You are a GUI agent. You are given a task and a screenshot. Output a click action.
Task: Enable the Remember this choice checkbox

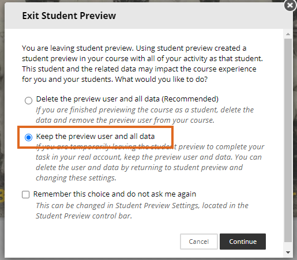click(25, 194)
